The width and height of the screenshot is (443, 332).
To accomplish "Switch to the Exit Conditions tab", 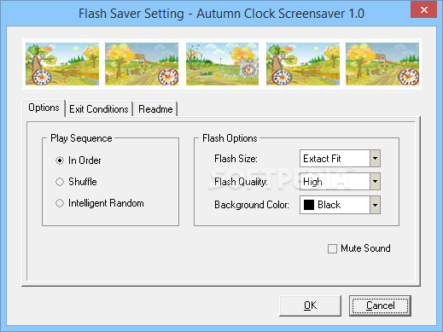I will 99,109.
